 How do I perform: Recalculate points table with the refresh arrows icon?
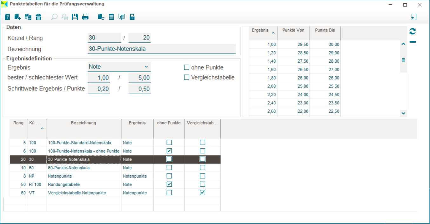(413, 31)
